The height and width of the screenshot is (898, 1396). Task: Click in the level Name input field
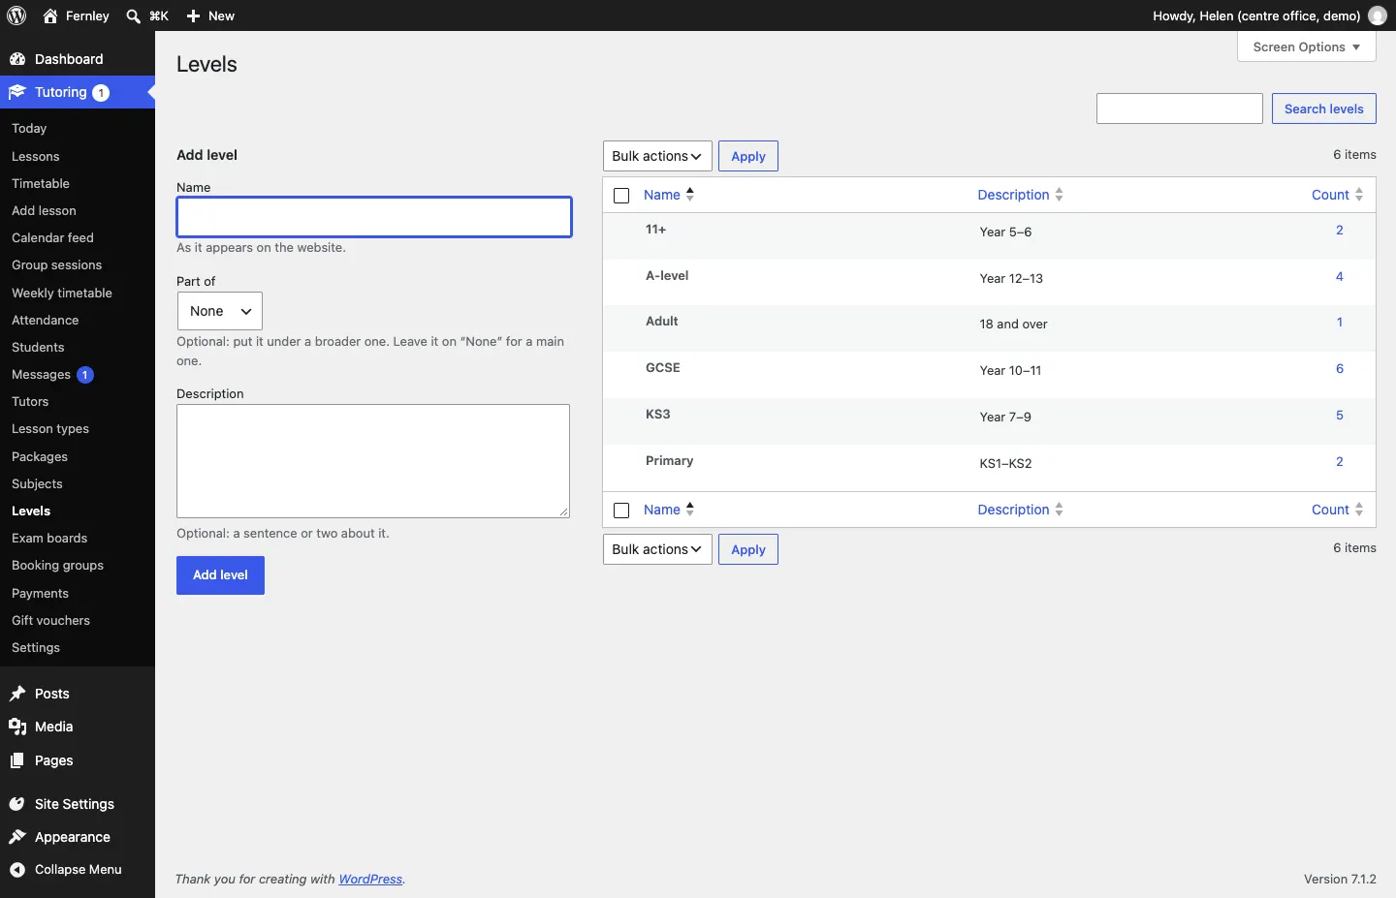[374, 217]
